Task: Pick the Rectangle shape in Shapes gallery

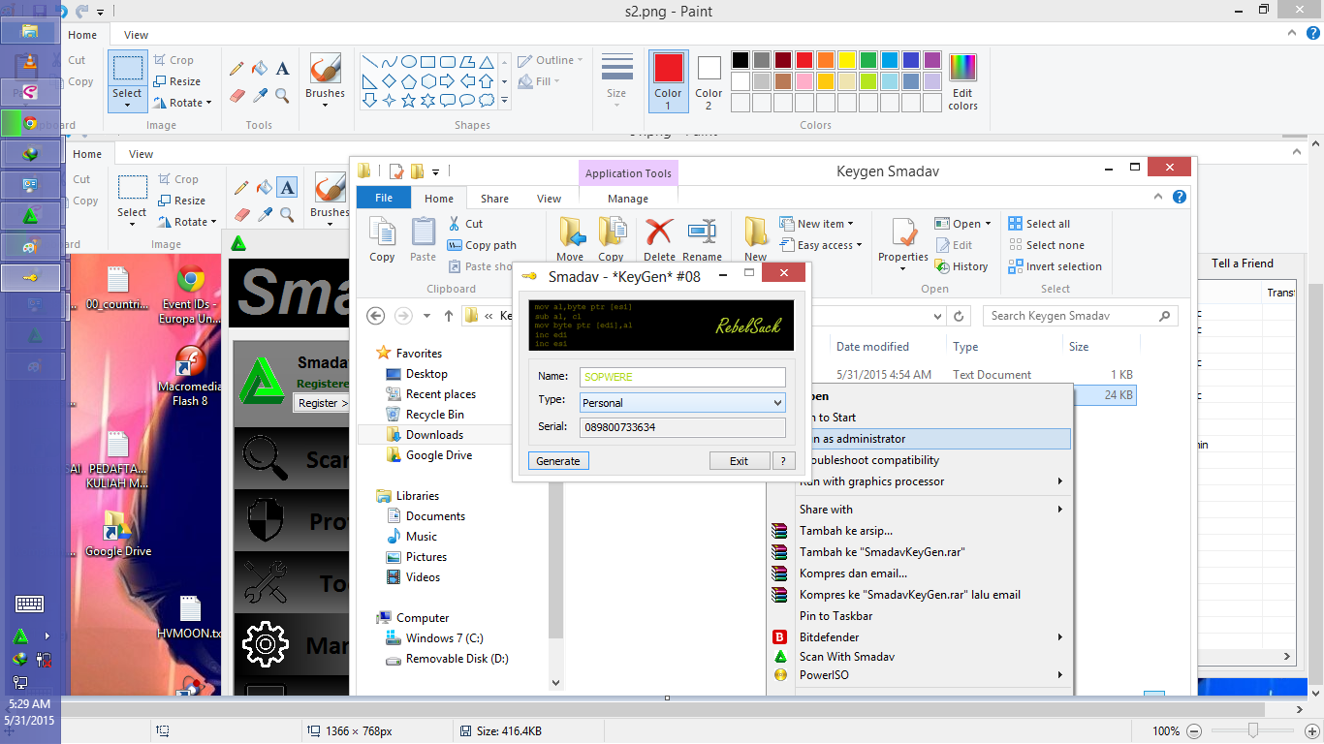Action: tap(428, 61)
